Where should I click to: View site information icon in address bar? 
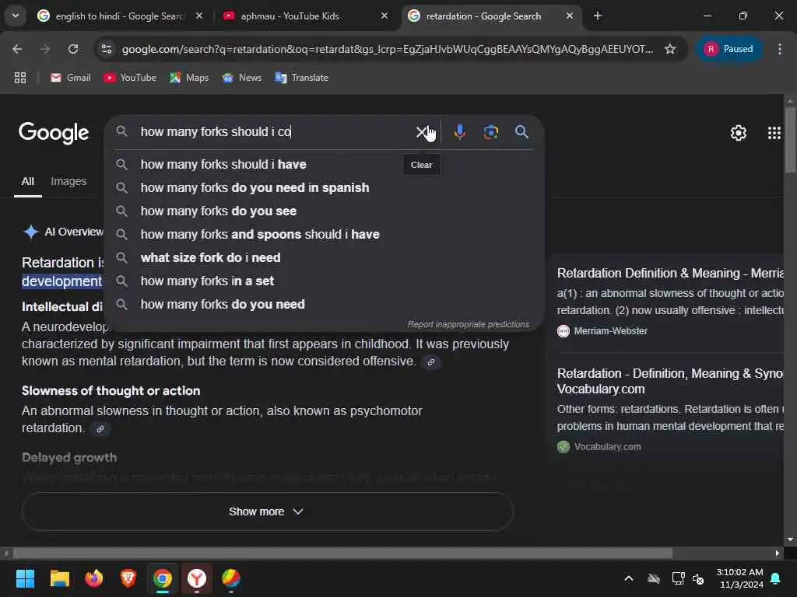pos(106,49)
